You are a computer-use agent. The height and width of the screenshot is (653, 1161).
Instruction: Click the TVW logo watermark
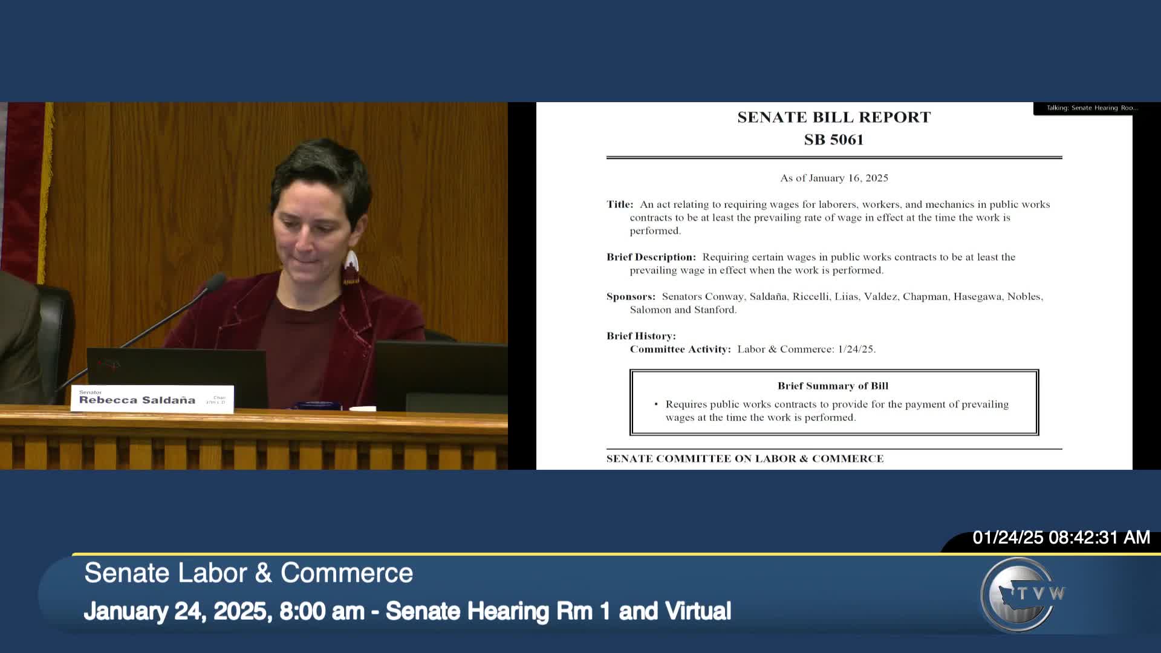1021,594
